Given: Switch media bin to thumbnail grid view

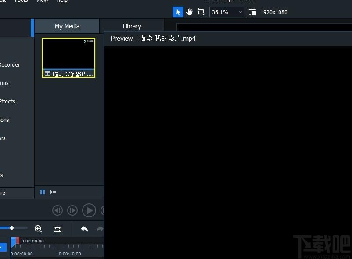Looking at the screenshot, I should point(43,192).
